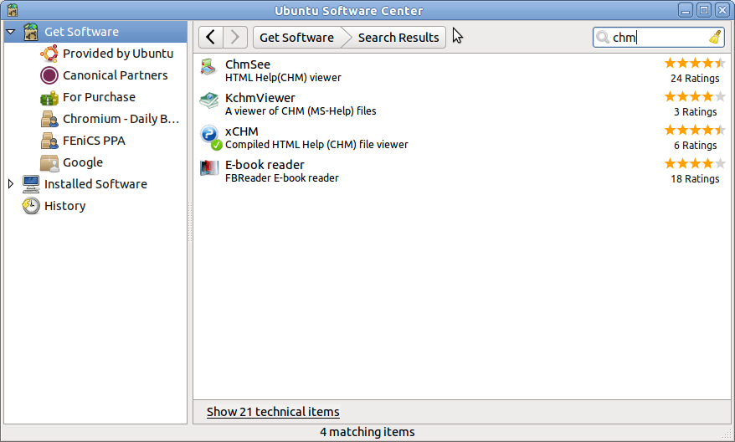
Task: Click A viewer of CHM (MS-Help) files
Action: coord(301,111)
